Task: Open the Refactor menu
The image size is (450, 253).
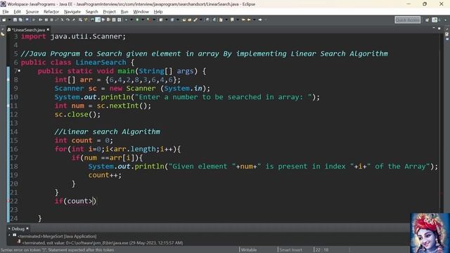Action: point(51,12)
